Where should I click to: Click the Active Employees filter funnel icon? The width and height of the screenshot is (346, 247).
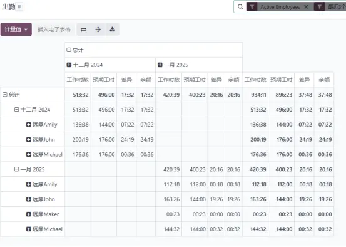pos(252,7)
